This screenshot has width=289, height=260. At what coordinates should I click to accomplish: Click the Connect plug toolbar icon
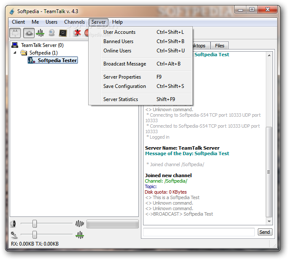(x=15, y=33)
